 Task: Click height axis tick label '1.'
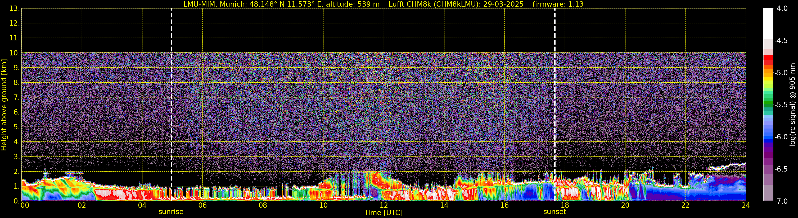click(x=17, y=186)
